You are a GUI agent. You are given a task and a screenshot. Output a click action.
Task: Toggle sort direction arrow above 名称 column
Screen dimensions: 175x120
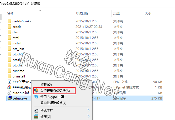click(x=40, y=11)
